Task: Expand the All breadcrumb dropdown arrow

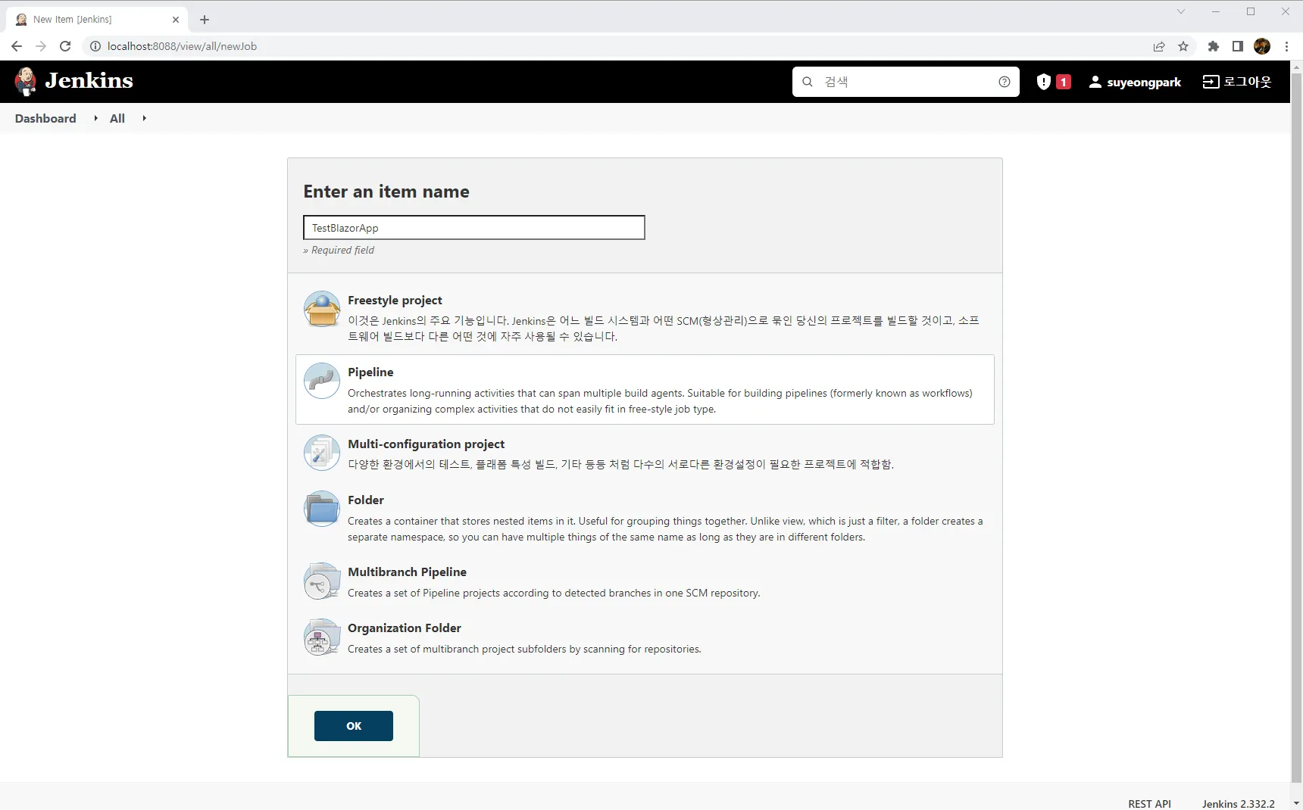Action: tap(144, 118)
